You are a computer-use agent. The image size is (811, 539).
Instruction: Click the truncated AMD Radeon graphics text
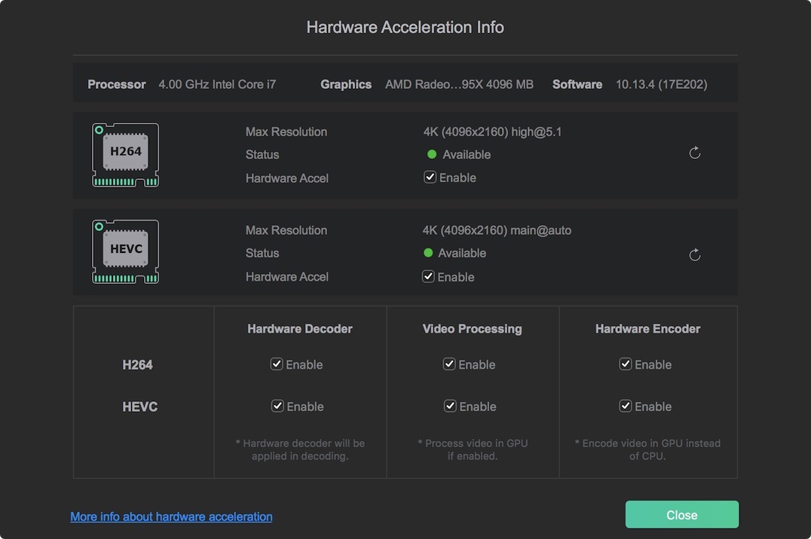pyautogui.click(x=459, y=84)
